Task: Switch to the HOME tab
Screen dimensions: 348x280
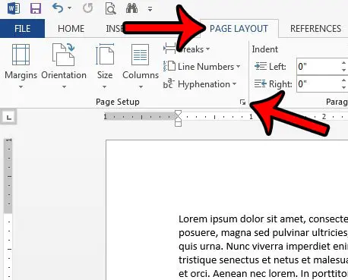Action: pyautogui.click(x=71, y=29)
